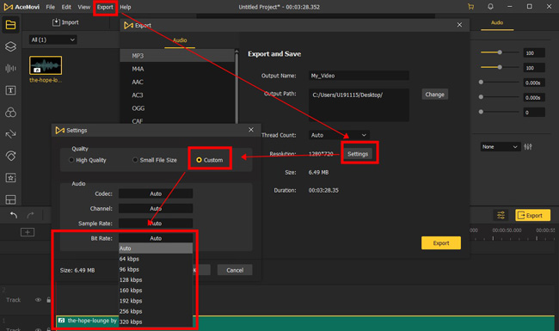Screen dimensions: 559x331
Task: Click the add track plus icon
Action: click(x=28, y=232)
